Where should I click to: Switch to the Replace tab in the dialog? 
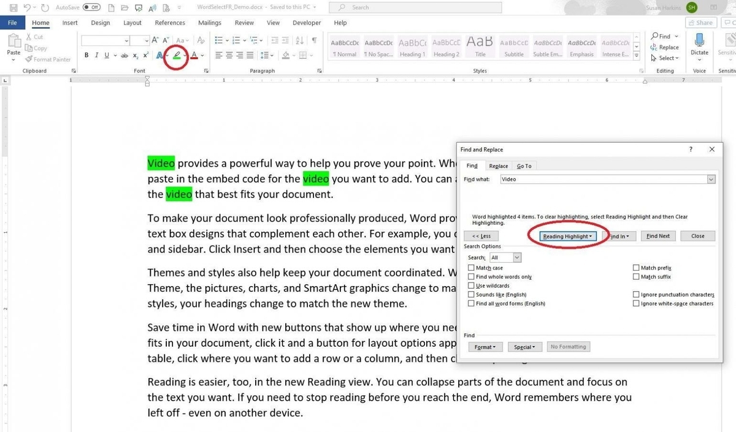tap(498, 166)
